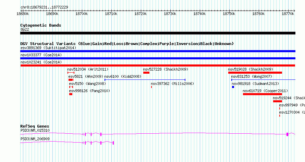Click nsv981918 (Sudmant2013) label
The image size is (305, 162).
(x=255, y=84)
